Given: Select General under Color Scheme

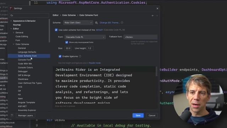Looking at the screenshot, I should [x=22, y=48].
